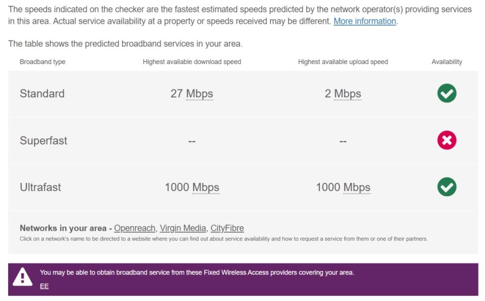Image resolution: width=485 pixels, height=301 pixels.
Task: Click Mbps abbreviation in Standard download speed
Action: [199, 94]
